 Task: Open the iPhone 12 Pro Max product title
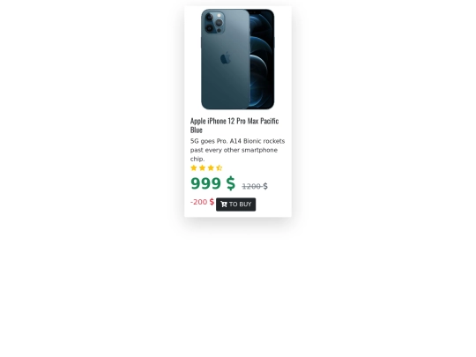click(234, 125)
